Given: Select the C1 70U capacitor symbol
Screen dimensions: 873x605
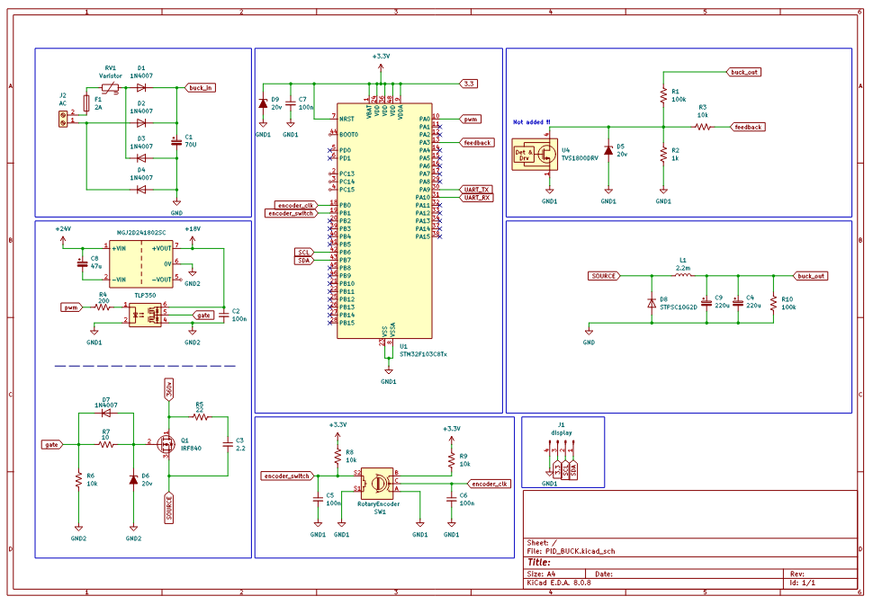Looking at the screenshot, I should pyautogui.click(x=176, y=141).
